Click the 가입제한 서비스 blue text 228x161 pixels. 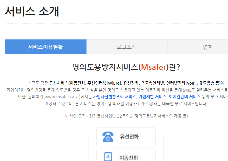(152, 97)
